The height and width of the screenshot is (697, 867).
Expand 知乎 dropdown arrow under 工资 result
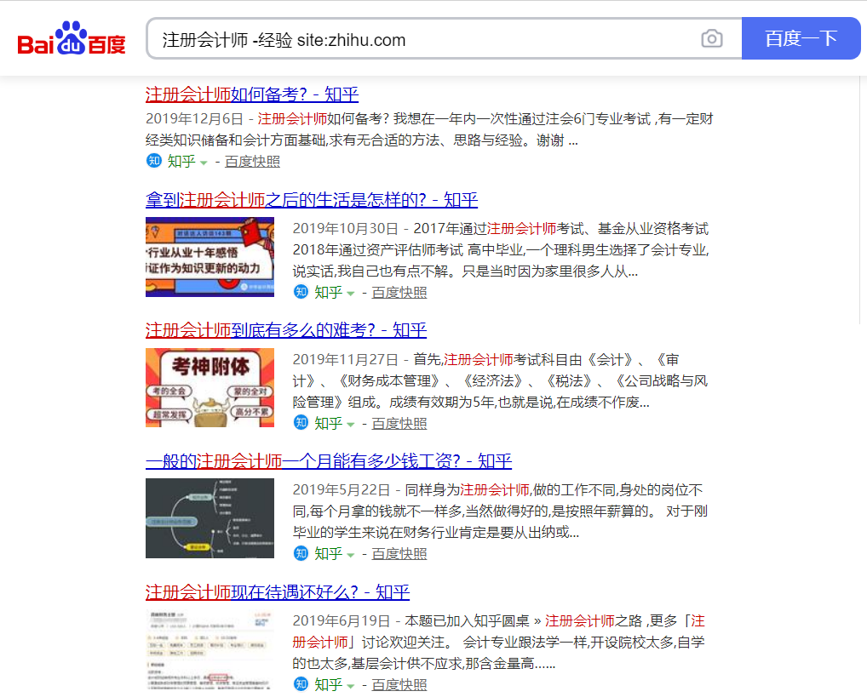coord(351,555)
